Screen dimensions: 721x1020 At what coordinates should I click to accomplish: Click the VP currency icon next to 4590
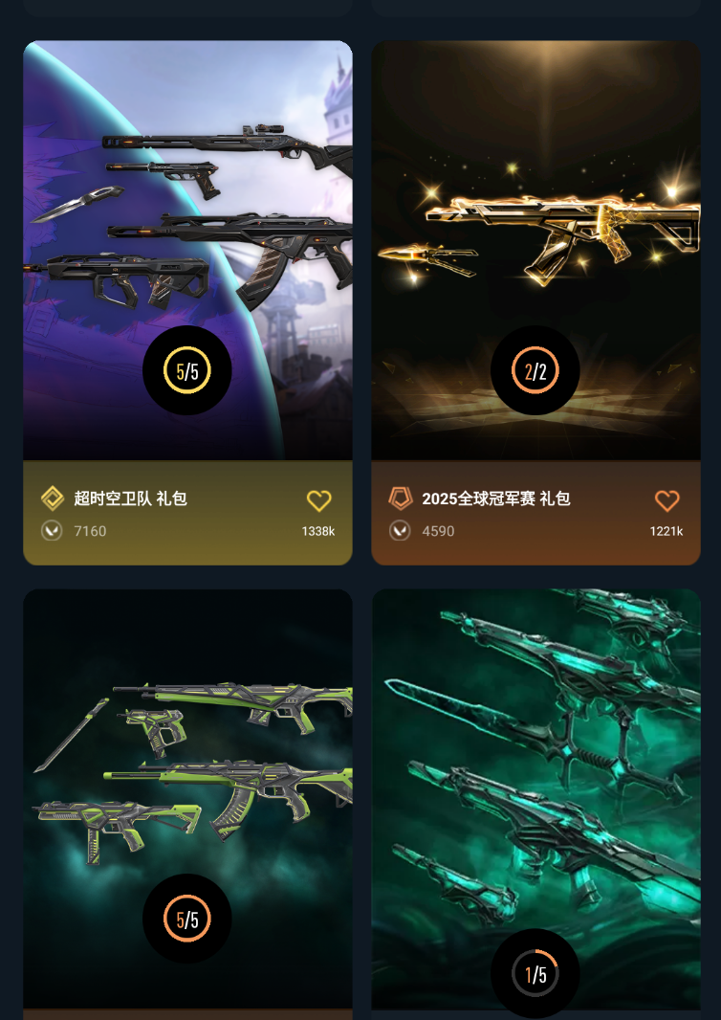(x=400, y=531)
